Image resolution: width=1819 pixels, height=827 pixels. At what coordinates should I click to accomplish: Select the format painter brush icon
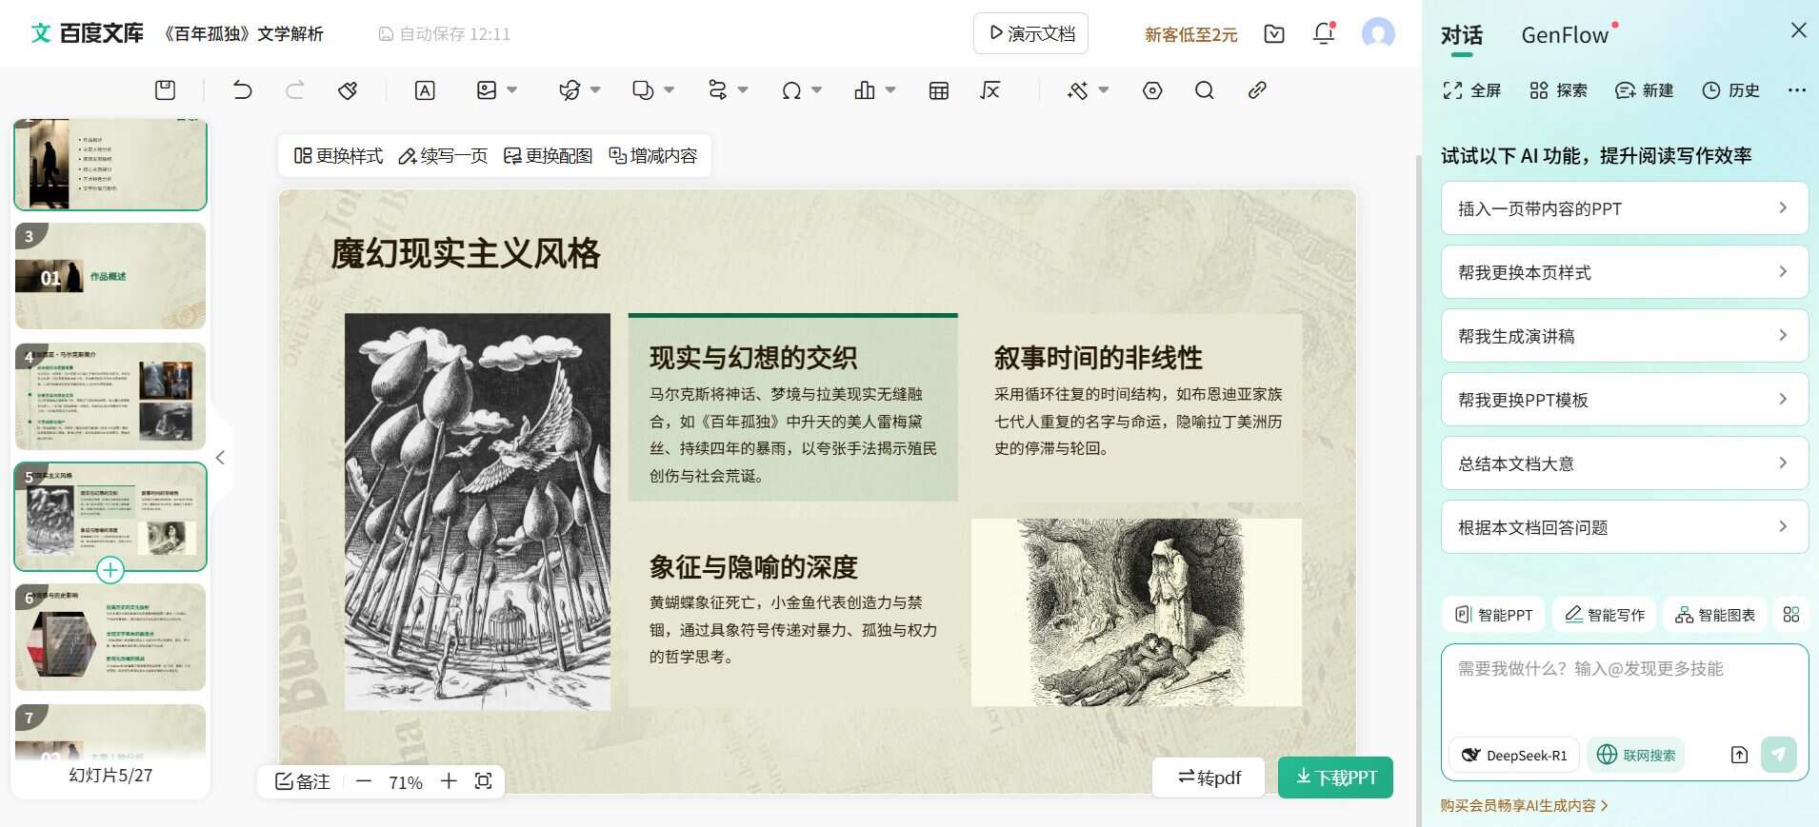click(348, 90)
